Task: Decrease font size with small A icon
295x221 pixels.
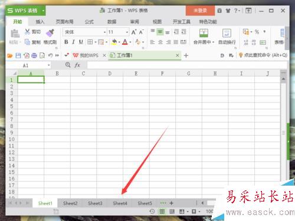Action: 142,32
